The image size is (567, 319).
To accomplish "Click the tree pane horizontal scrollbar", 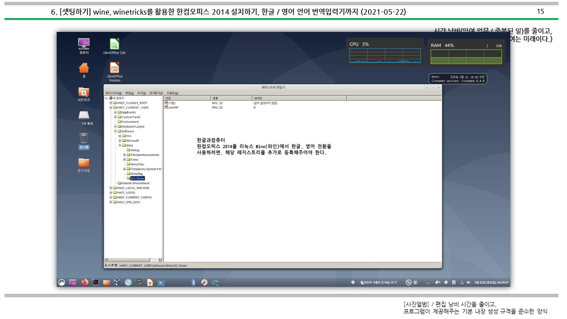I will [x=133, y=260].
